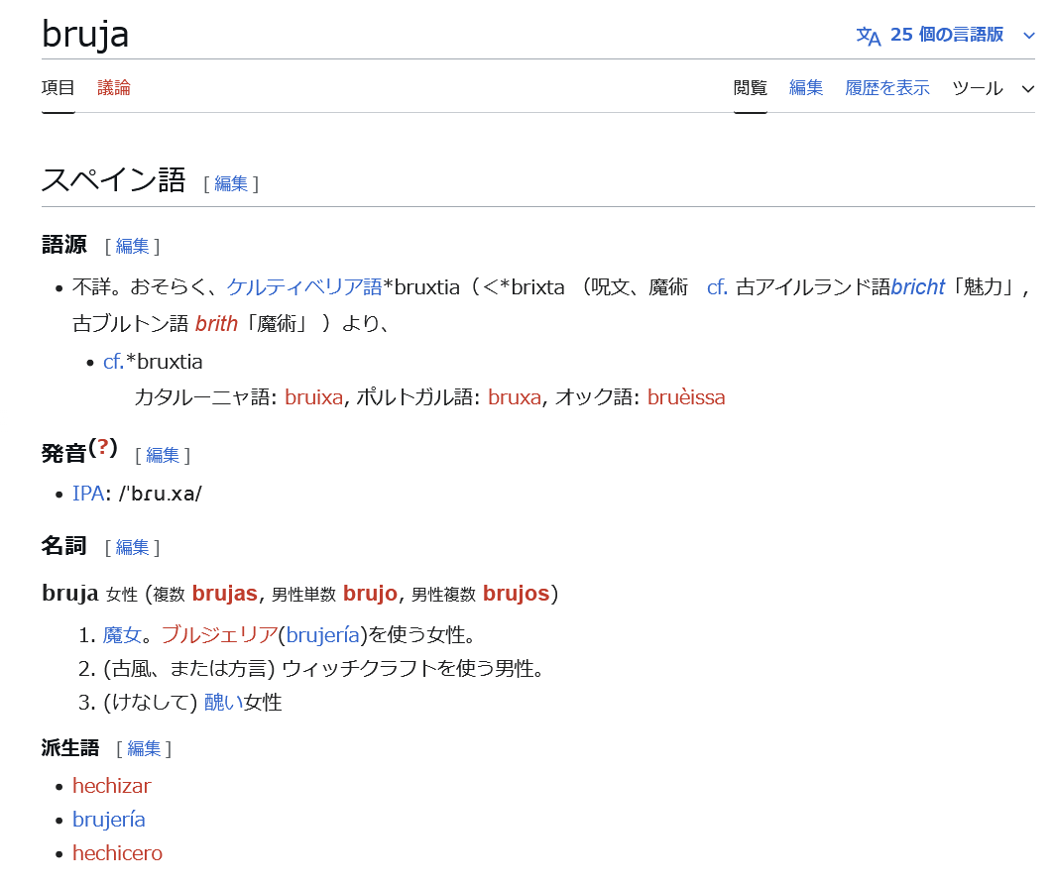The image size is (1054, 886).
Task: Click the edit link beside 語源
Action: point(132,247)
